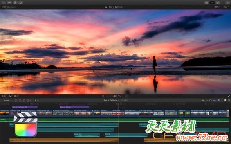Show the audio meters next to timecode

click(126, 96)
